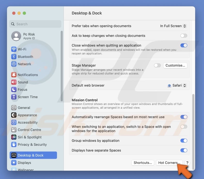
Task: Click the Hot Corners... button
Action: (169, 163)
